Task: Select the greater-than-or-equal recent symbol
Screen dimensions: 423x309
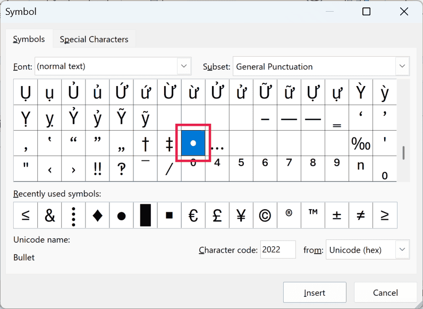Action: (x=385, y=215)
